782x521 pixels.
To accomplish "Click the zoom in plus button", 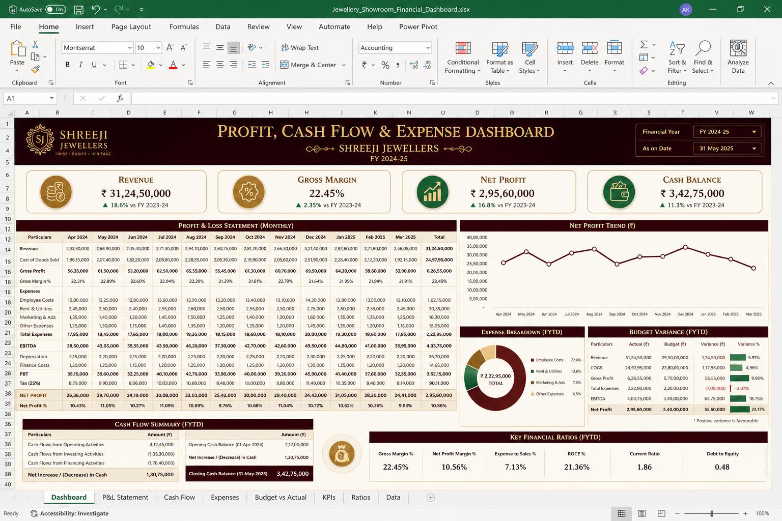I will point(745,513).
